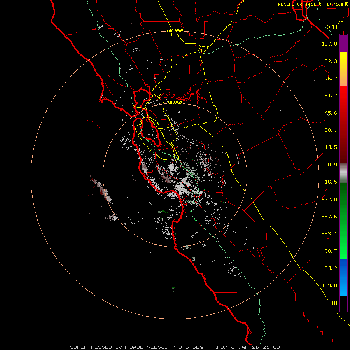350x350 pixels.
Task: Click the -109.8 velocity scale value
Action: pos(328,285)
